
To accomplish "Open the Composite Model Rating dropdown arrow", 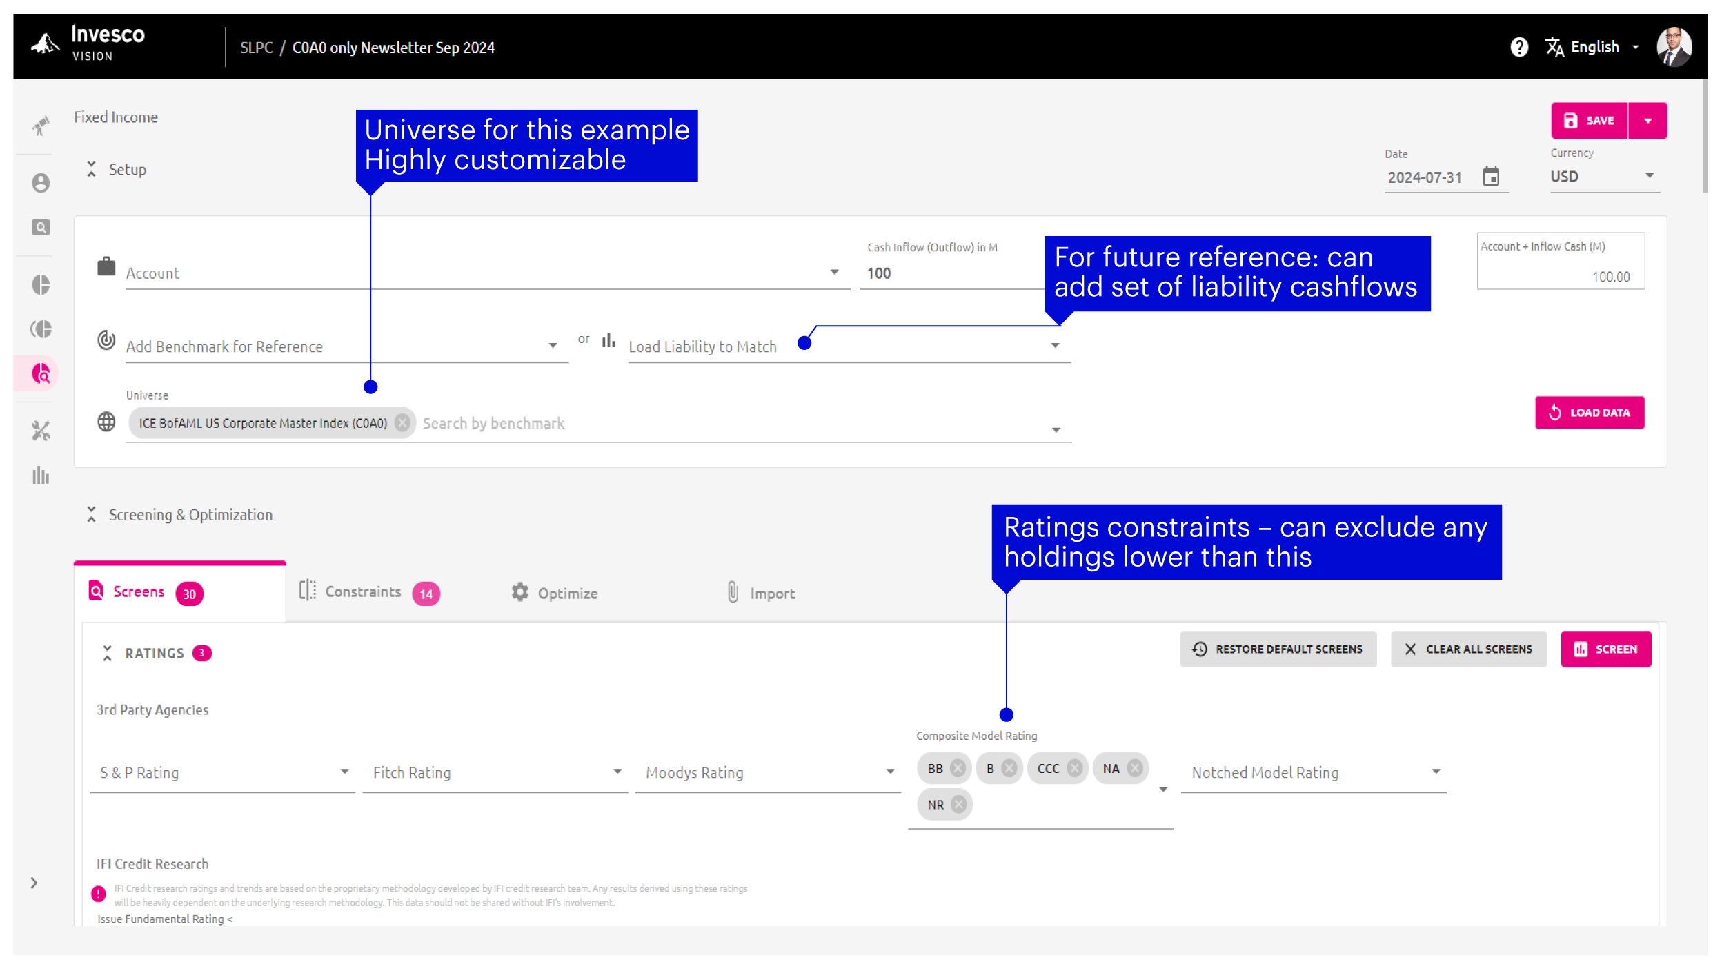I will click(1162, 789).
